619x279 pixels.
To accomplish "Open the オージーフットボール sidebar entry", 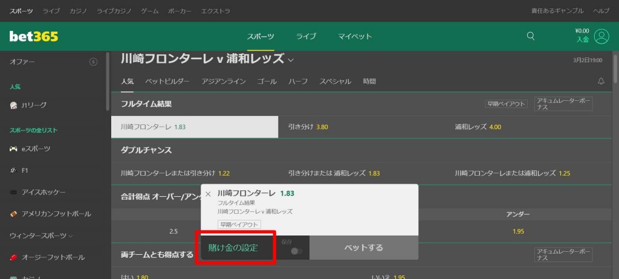I will pyautogui.click(x=47, y=257).
